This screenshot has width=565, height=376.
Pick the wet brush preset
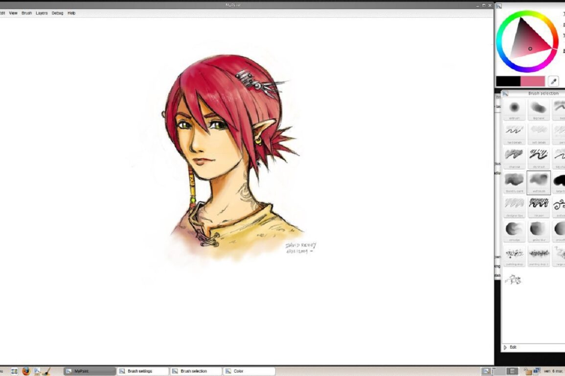tap(539, 181)
